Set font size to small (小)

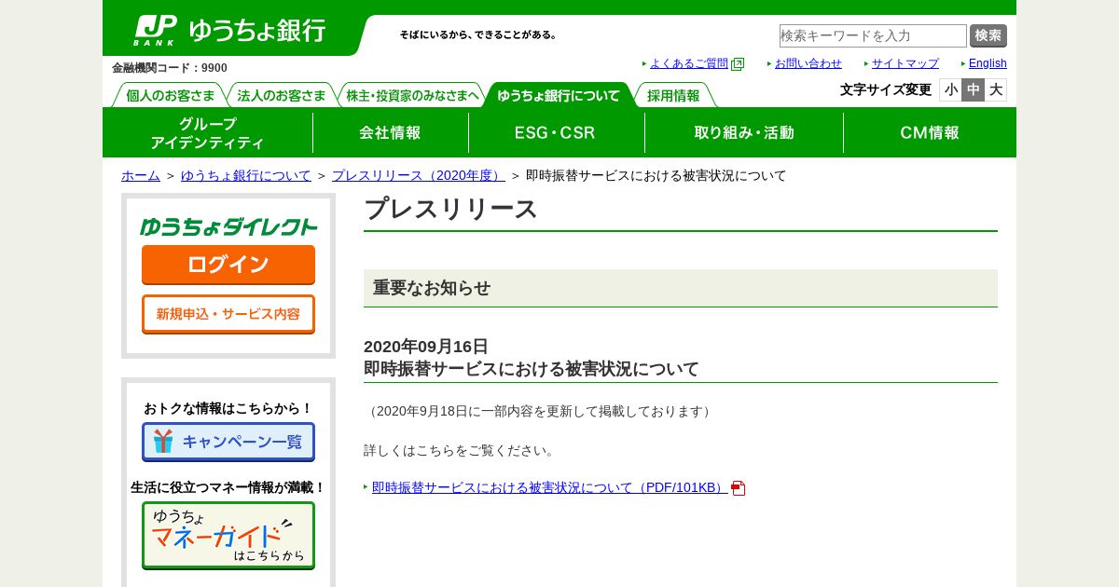(x=950, y=90)
